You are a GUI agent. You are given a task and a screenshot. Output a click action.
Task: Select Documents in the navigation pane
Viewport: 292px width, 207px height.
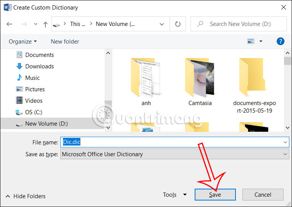(x=39, y=55)
